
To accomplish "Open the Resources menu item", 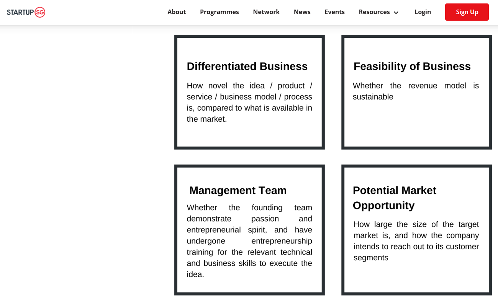I will click(x=374, y=12).
